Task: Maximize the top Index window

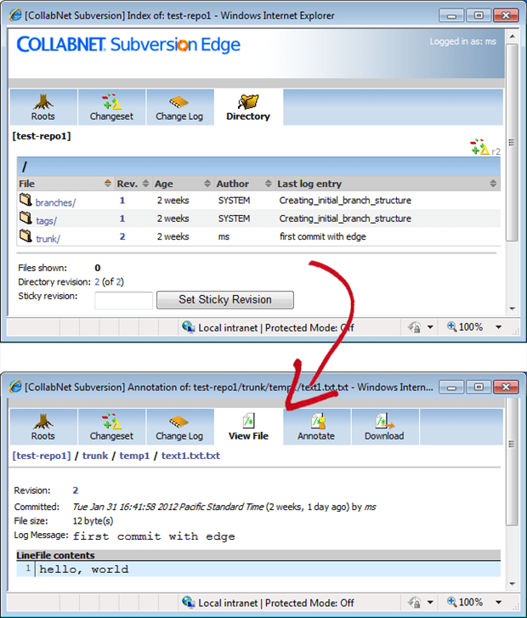Action: (479, 15)
